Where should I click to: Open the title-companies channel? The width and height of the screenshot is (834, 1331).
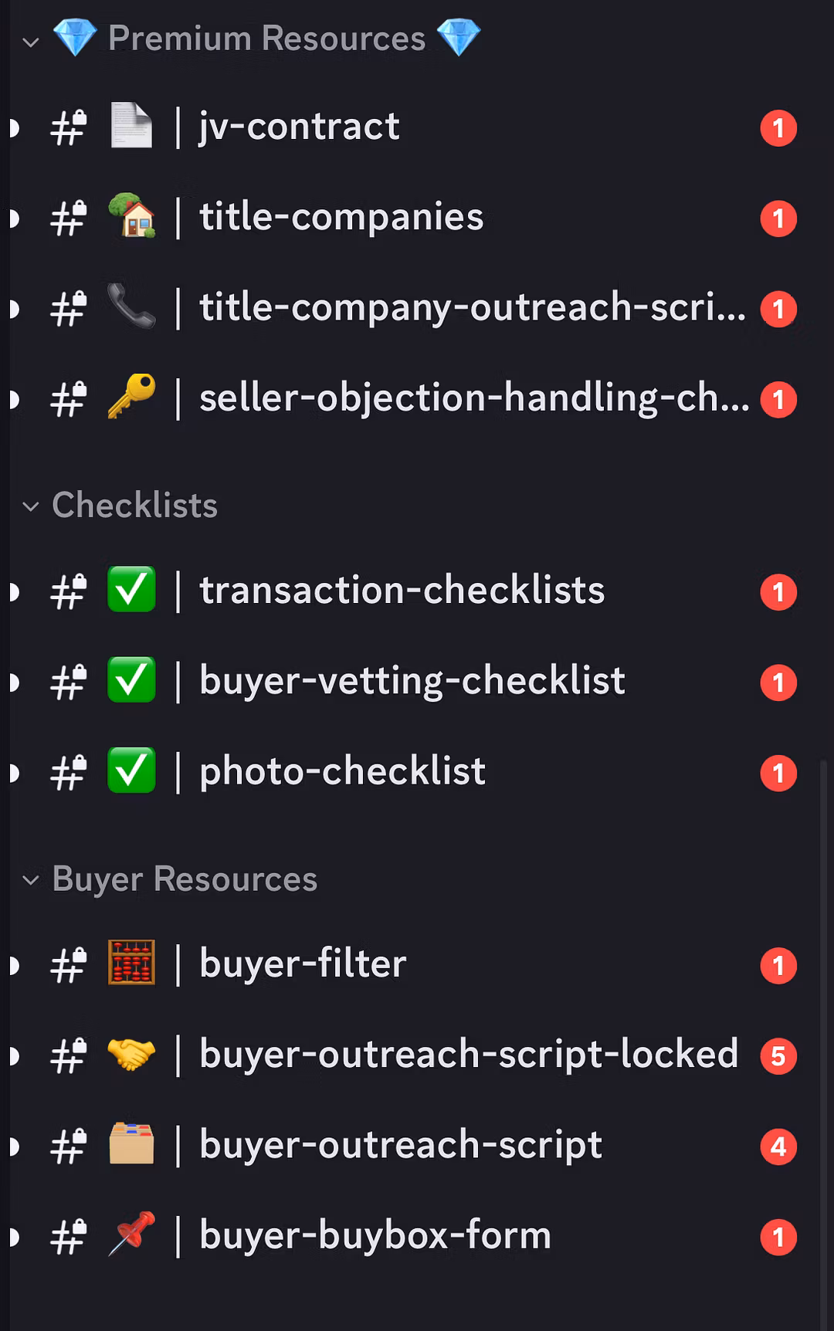point(341,217)
